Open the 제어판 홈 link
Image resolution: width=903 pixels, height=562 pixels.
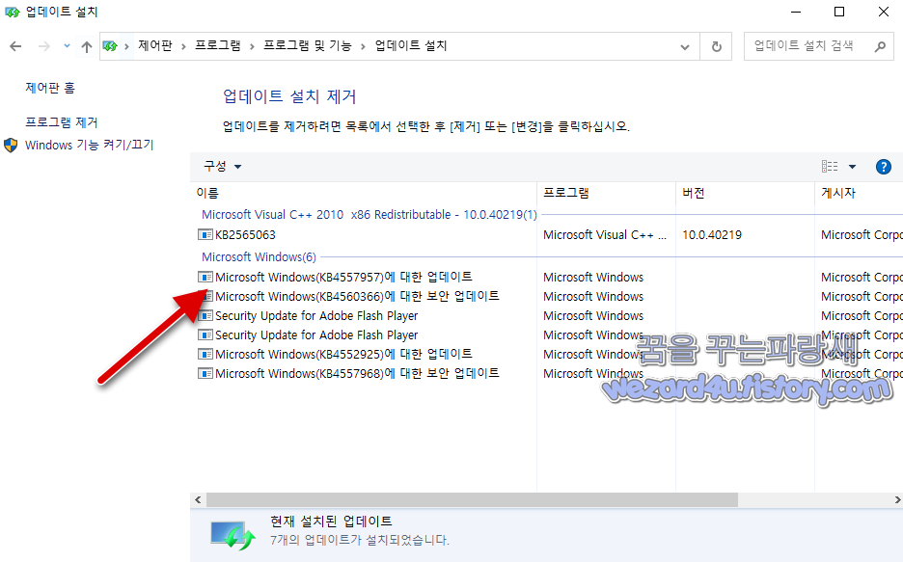click(50, 88)
